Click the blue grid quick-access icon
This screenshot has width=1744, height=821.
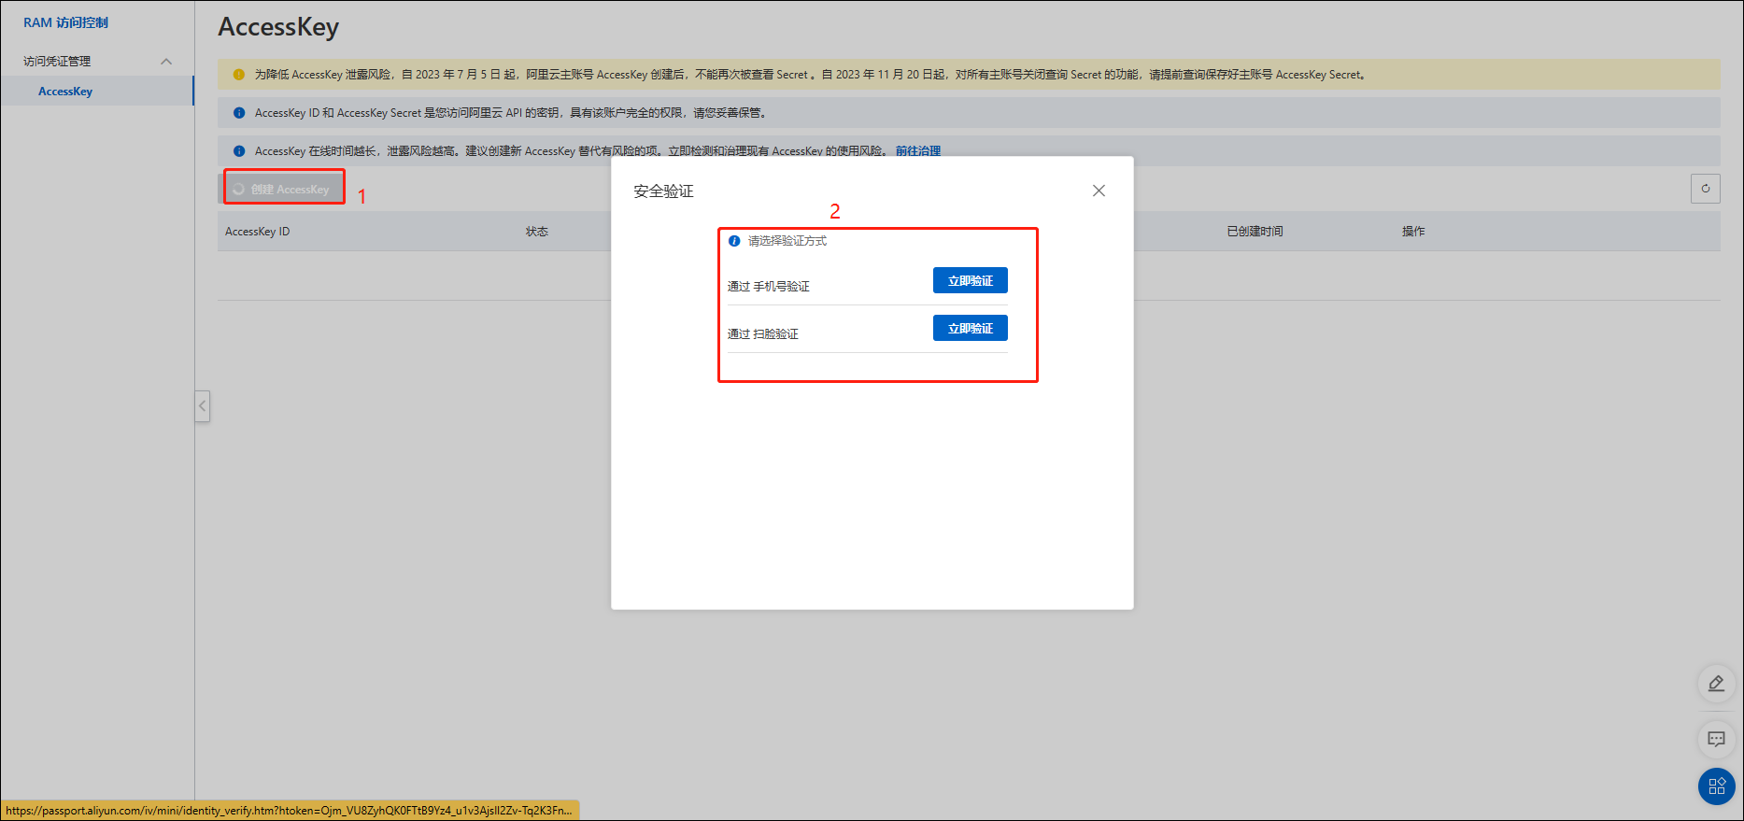pos(1715,786)
